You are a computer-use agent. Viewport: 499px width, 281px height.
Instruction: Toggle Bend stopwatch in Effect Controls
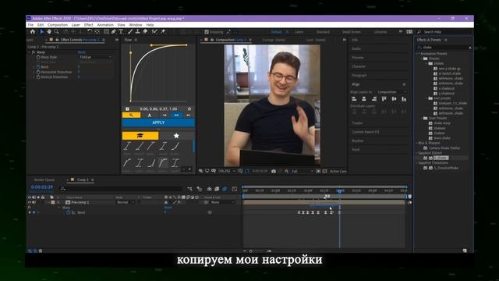click(x=38, y=67)
